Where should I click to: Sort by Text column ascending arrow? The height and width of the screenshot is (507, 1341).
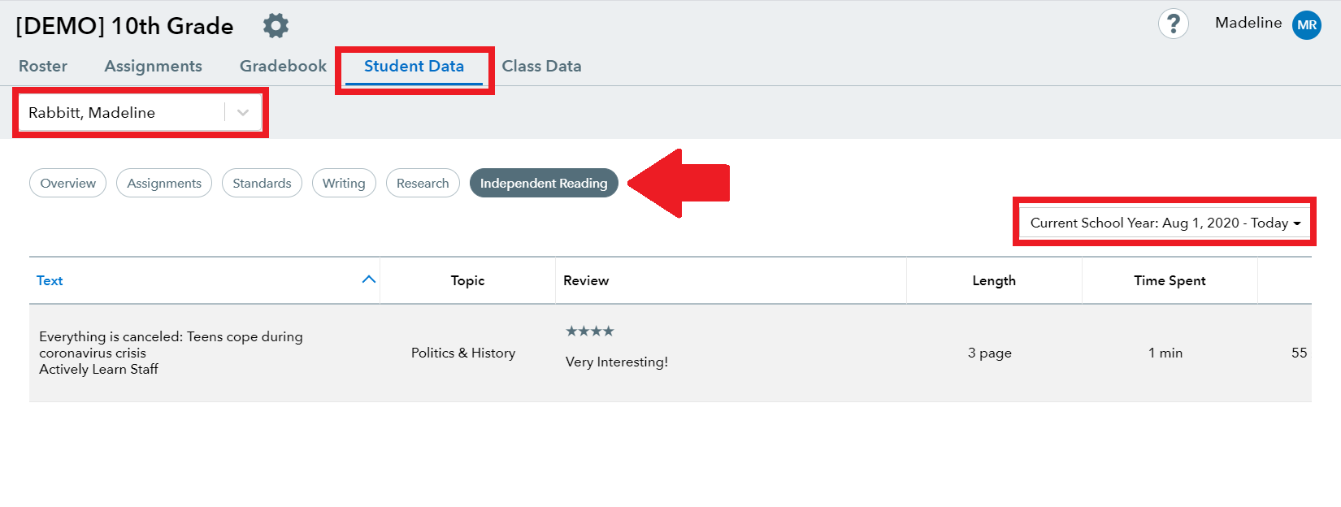coord(368,279)
